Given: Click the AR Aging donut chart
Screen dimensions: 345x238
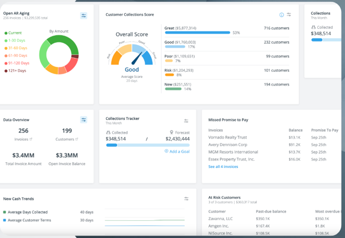Looking at the screenshot, I should coord(62,54).
